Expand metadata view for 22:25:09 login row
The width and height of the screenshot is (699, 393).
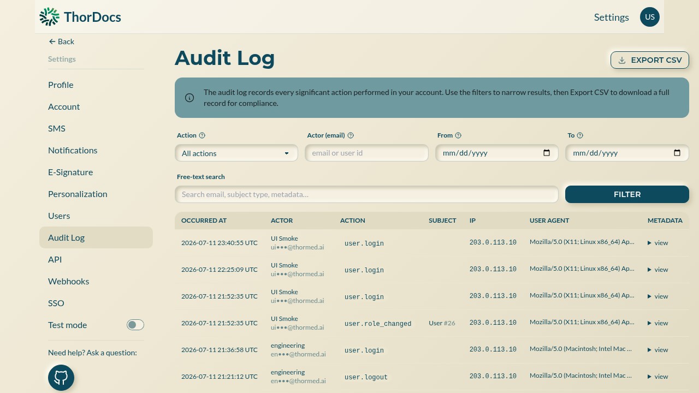pos(657,270)
